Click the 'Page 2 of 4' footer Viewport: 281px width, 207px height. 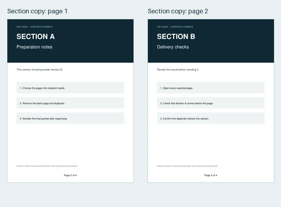point(70,175)
